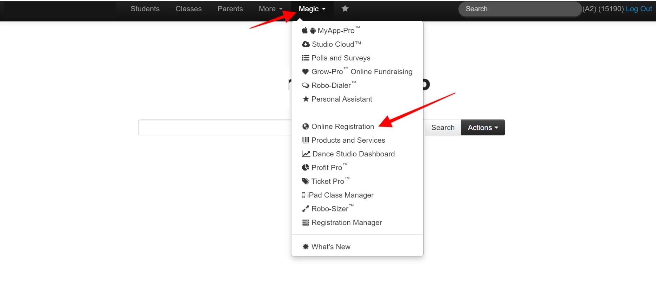Click the chart icon beside Dance Studio Dashboard
Viewport: 656px width, 298px height.
[306, 154]
